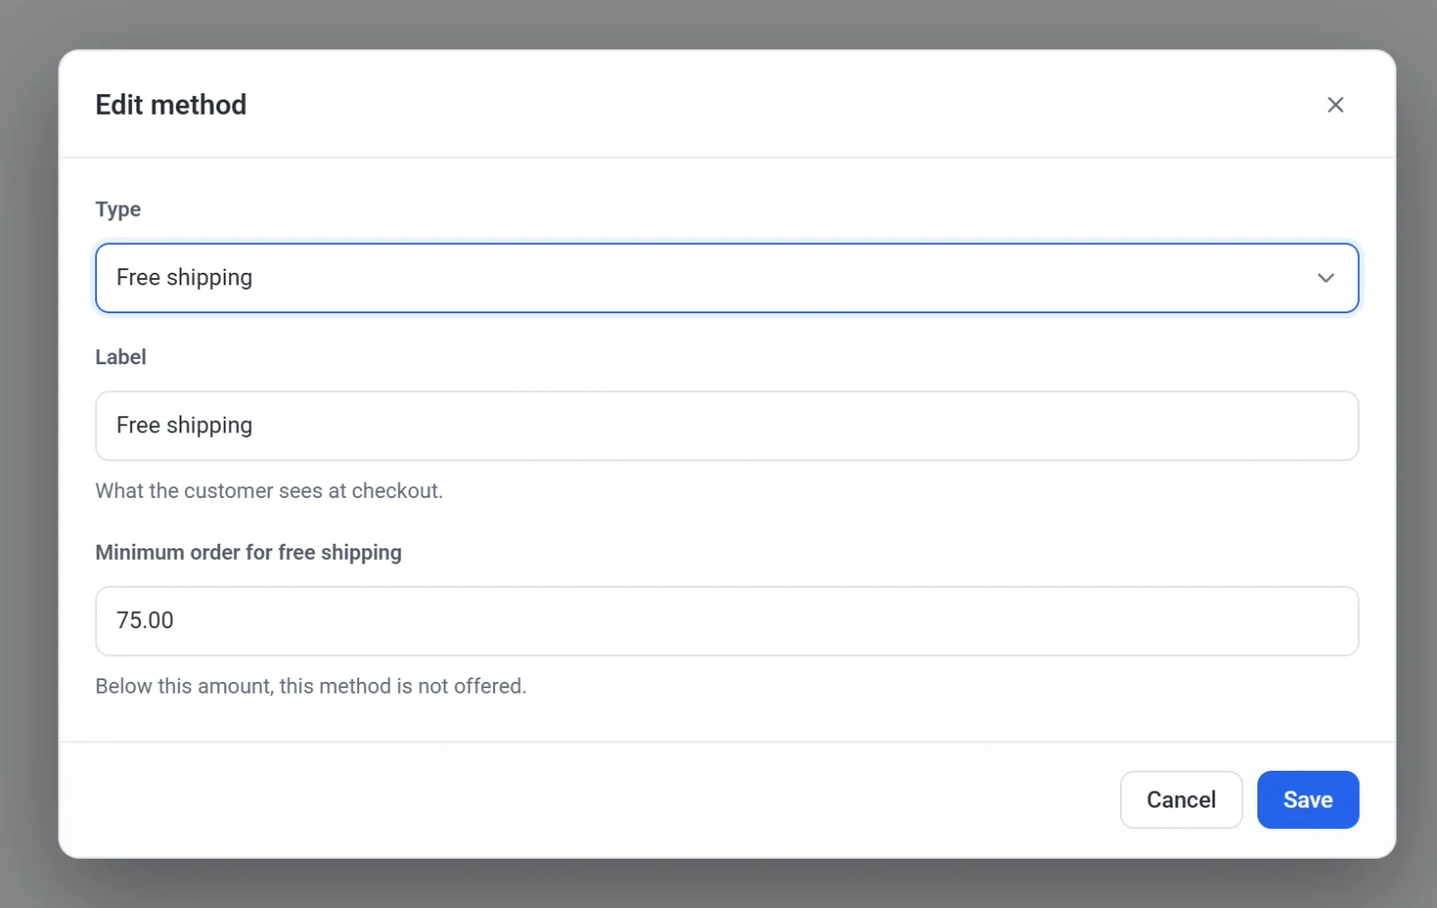The image size is (1437, 908).
Task: Save the shipping method changes
Action: 1308,799
